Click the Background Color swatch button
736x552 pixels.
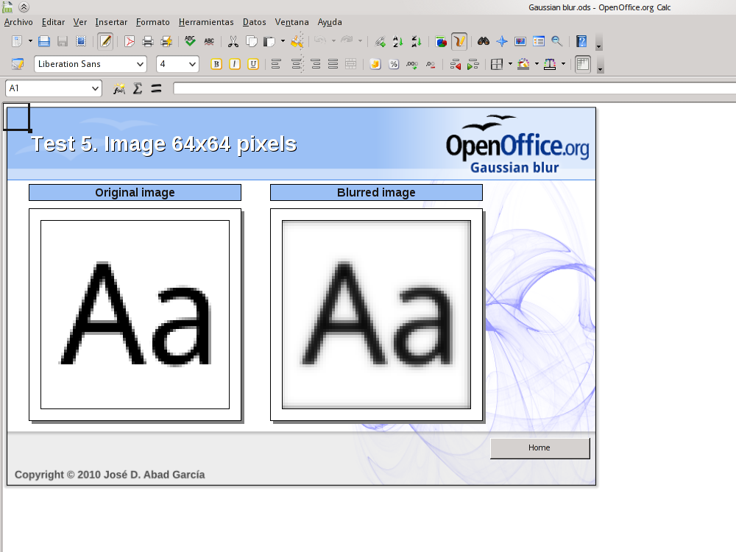pos(523,64)
